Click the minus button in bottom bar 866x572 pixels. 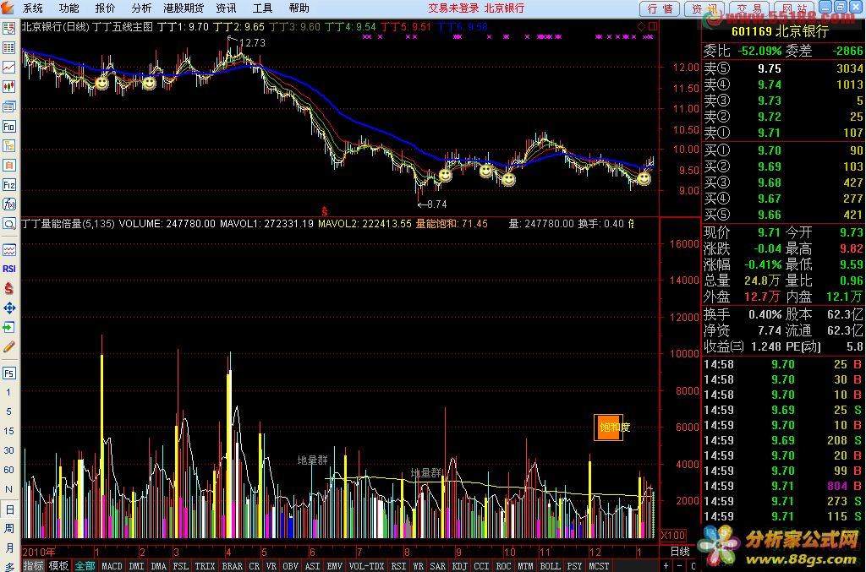click(x=680, y=566)
